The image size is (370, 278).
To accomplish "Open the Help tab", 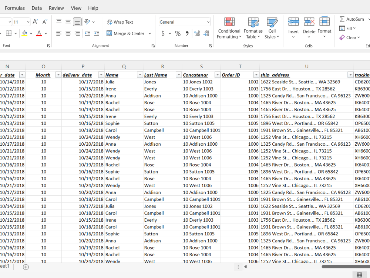I will pos(93,8).
